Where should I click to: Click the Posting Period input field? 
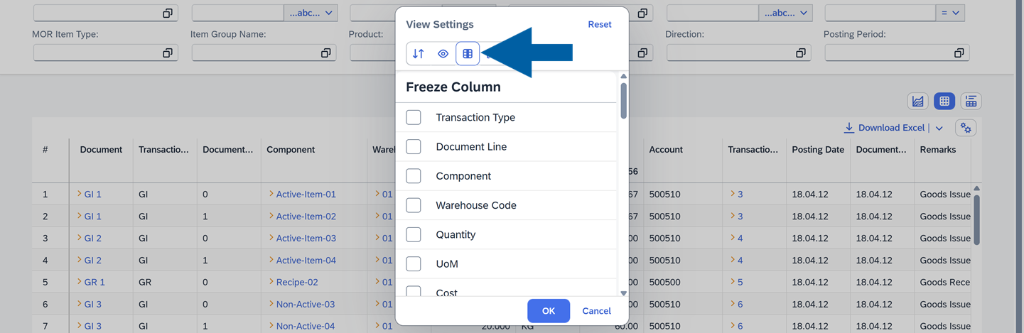click(887, 53)
